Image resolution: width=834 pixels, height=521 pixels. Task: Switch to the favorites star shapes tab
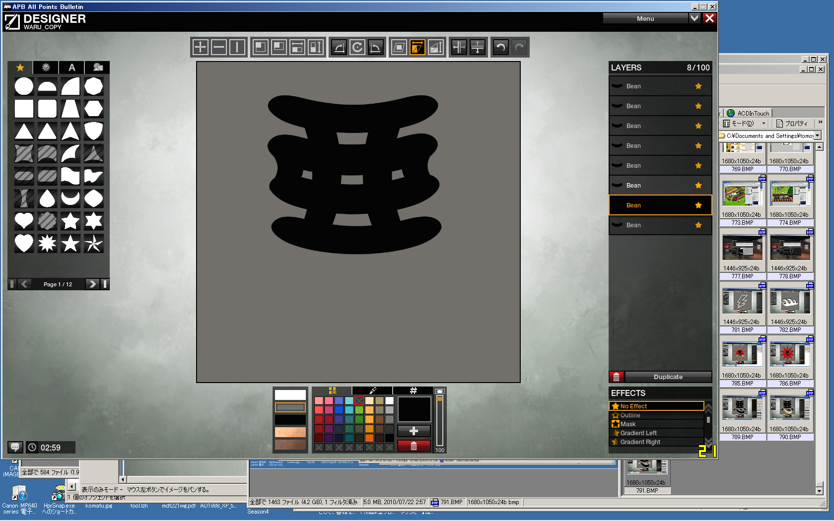(x=20, y=67)
